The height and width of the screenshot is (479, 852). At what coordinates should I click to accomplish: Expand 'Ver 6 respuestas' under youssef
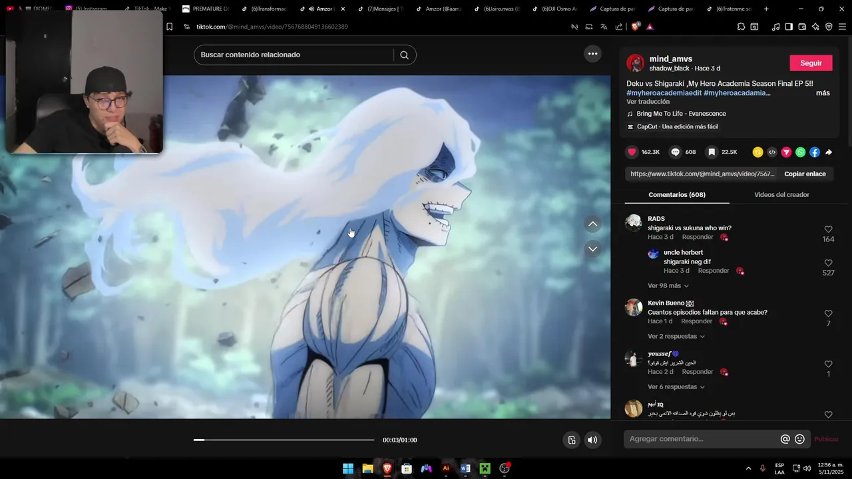pos(676,387)
